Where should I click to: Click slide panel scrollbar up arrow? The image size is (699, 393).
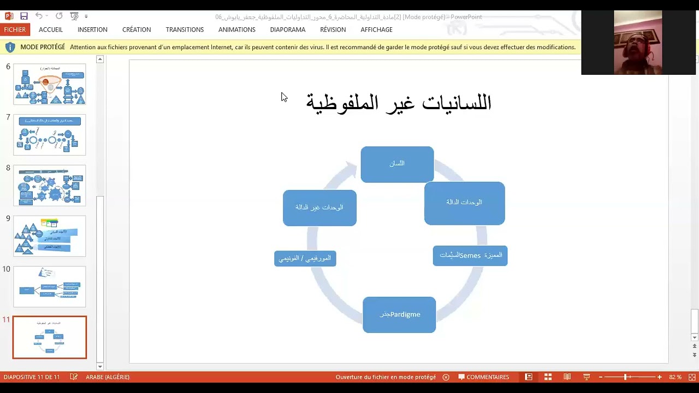coord(100,59)
